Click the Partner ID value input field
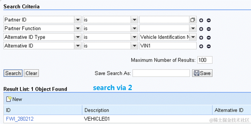Screen dimensions: 251x124 click(164, 20)
